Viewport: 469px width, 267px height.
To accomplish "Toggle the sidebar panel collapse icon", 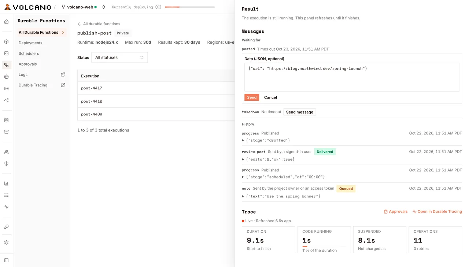I will 6,260.
